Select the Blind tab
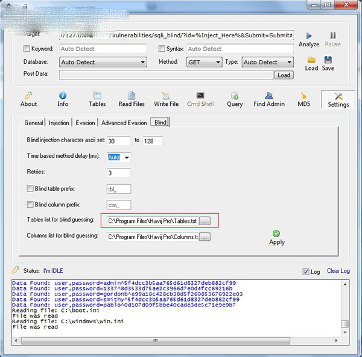The height and width of the screenshot is (357, 362). point(160,122)
